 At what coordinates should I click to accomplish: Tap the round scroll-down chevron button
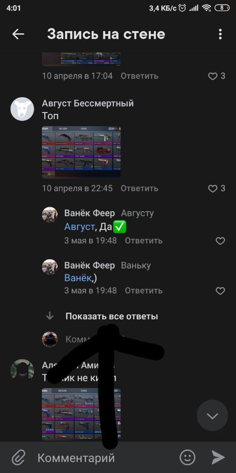[x=212, y=415]
